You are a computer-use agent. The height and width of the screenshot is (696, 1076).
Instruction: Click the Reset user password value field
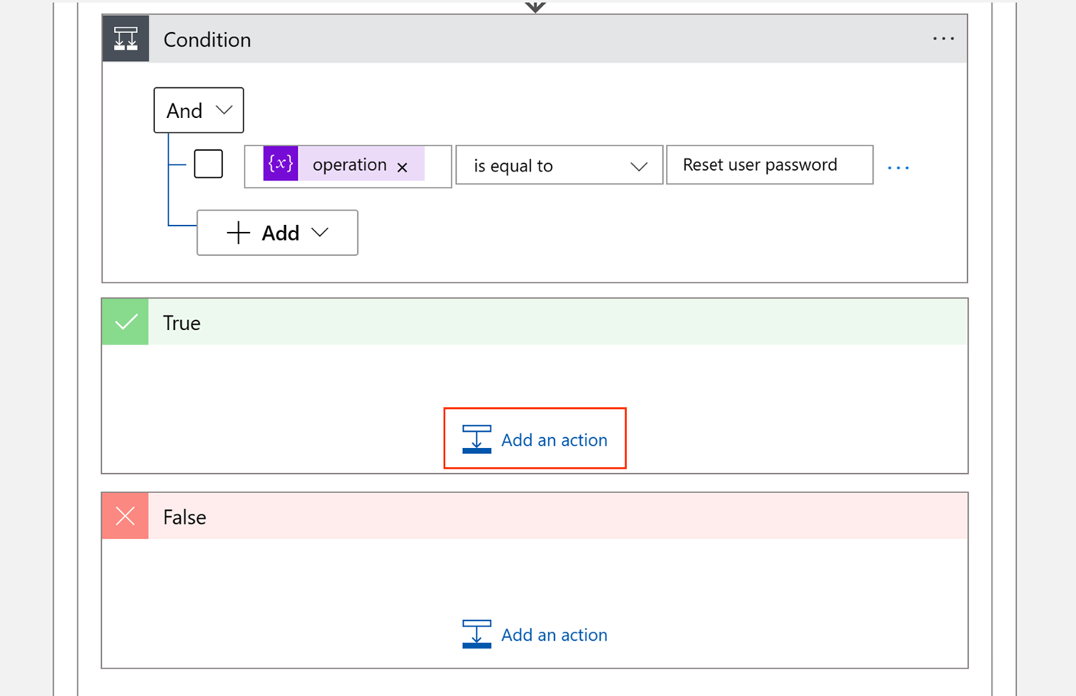point(769,165)
